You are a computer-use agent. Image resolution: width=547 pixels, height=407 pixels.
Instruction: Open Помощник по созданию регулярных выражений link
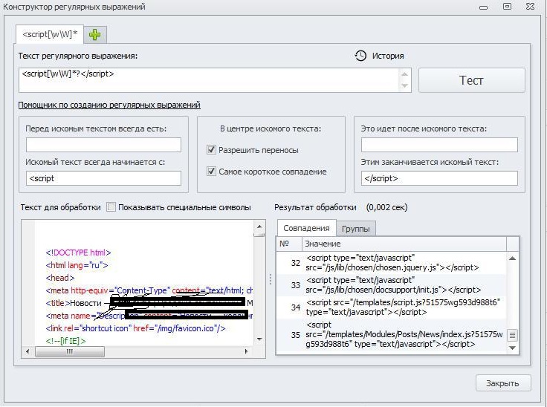point(109,105)
